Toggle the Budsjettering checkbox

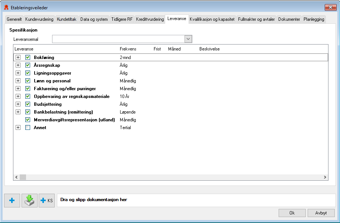[x=28, y=104]
